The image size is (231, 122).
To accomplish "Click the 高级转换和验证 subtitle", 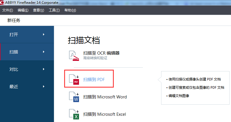I will pos(95,58).
